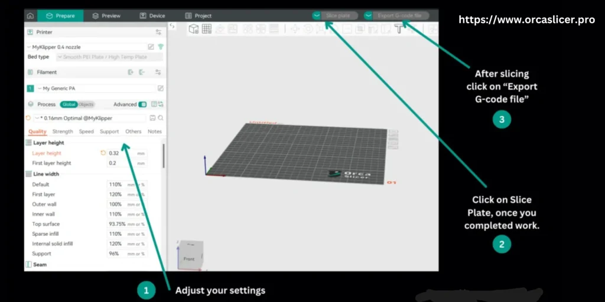Screen dimensions: 605x302
Task: Click the Slice plate button
Action: point(340,16)
